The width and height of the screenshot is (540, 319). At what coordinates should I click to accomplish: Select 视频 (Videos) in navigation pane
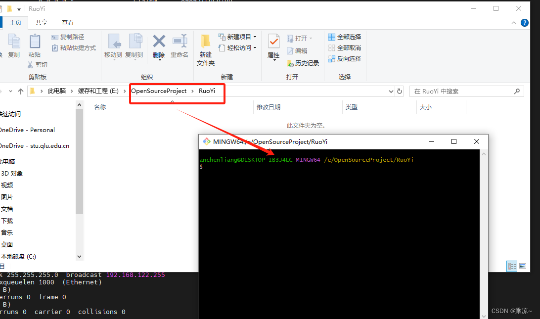point(7,185)
